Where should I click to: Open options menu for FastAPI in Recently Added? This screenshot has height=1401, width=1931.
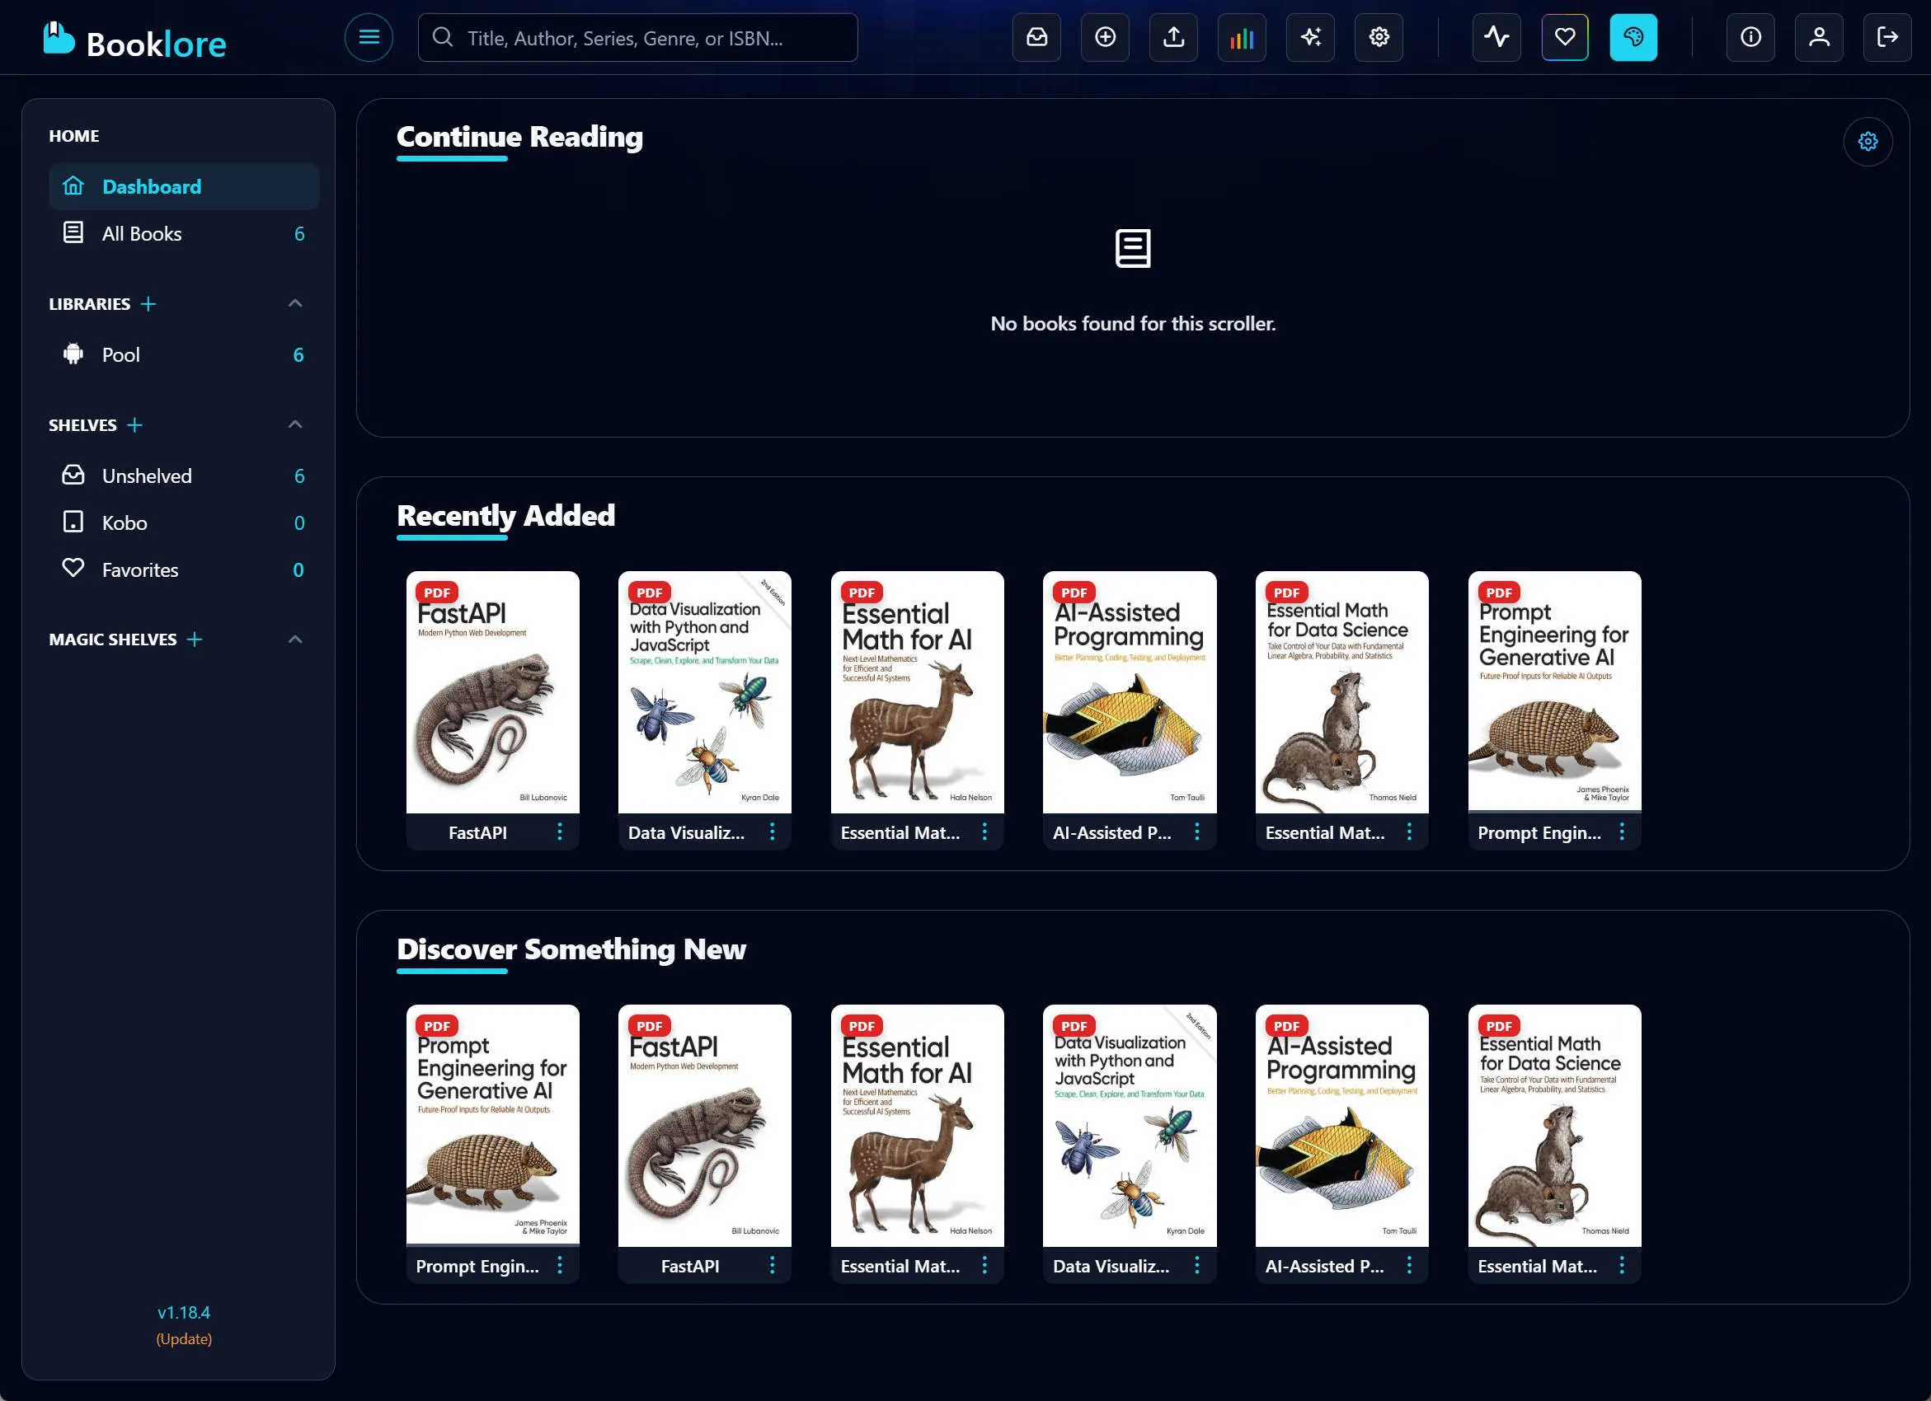pyautogui.click(x=559, y=832)
